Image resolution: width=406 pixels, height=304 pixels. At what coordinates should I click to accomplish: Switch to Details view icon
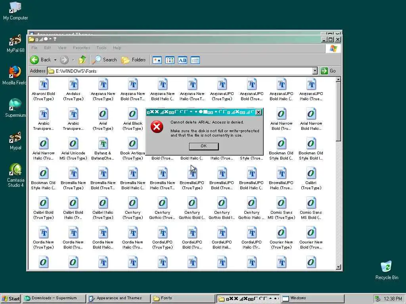(195, 60)
